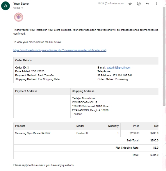Expand the 'to me' recipient details arrow
Viewport: 166px width, 171px height.
(22, 8)
